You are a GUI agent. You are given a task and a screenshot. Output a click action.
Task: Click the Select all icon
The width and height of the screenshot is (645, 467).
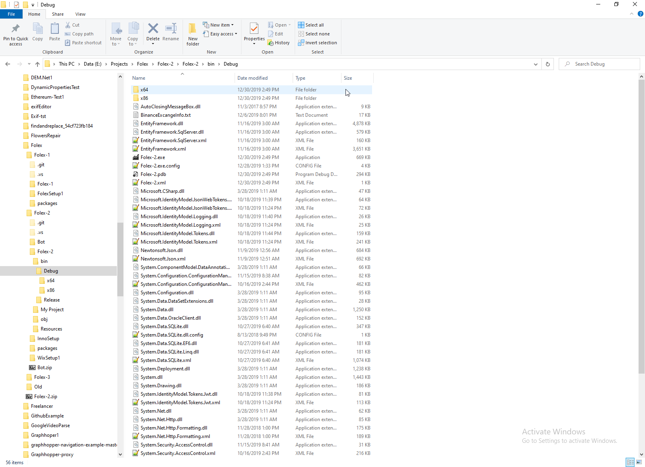point(301,25)
